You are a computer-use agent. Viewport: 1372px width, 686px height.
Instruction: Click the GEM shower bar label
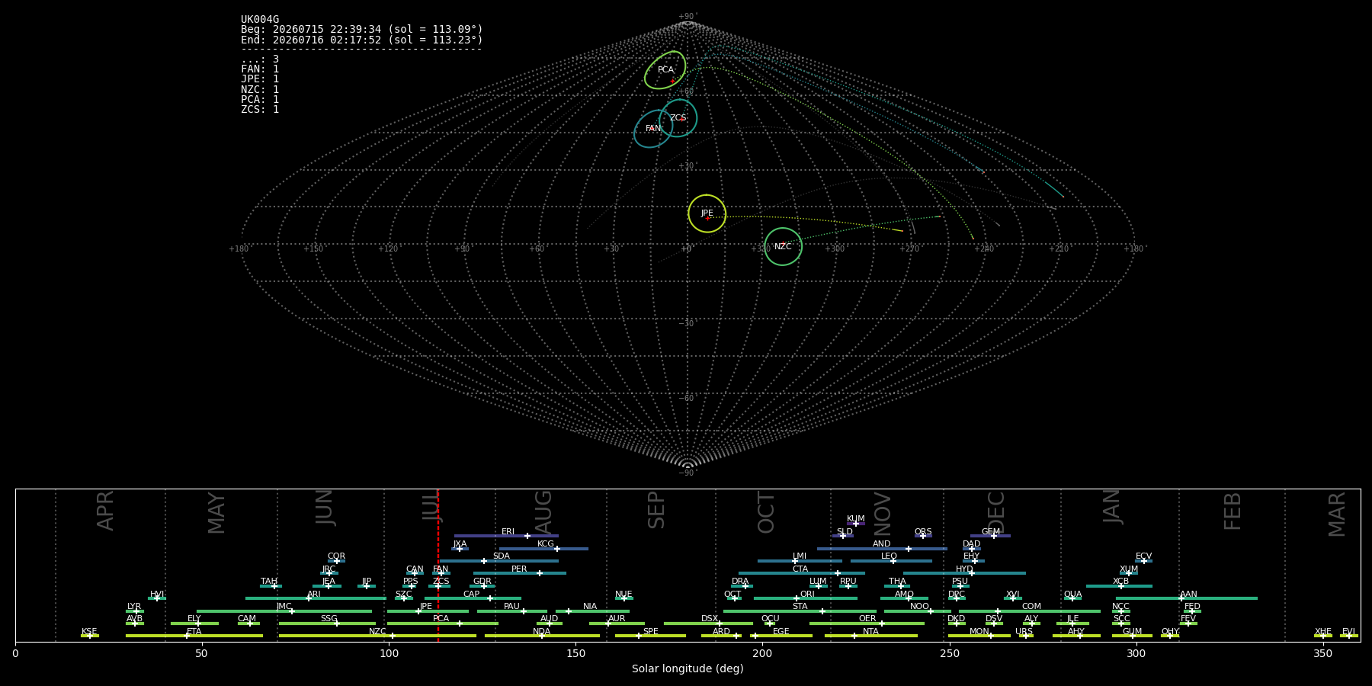(991, 532)
